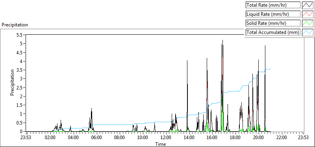The width and height of the screenshot is (315, 147).
Task: Click the vertical Precipitation Y-axis title
Action: tap(12, 82)
